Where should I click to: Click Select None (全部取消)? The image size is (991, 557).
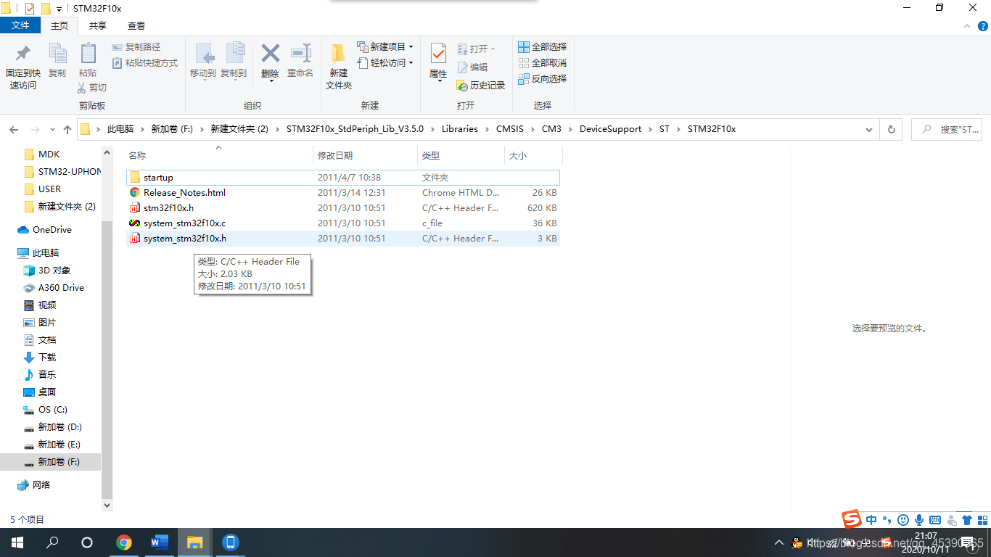coord(543,63)
